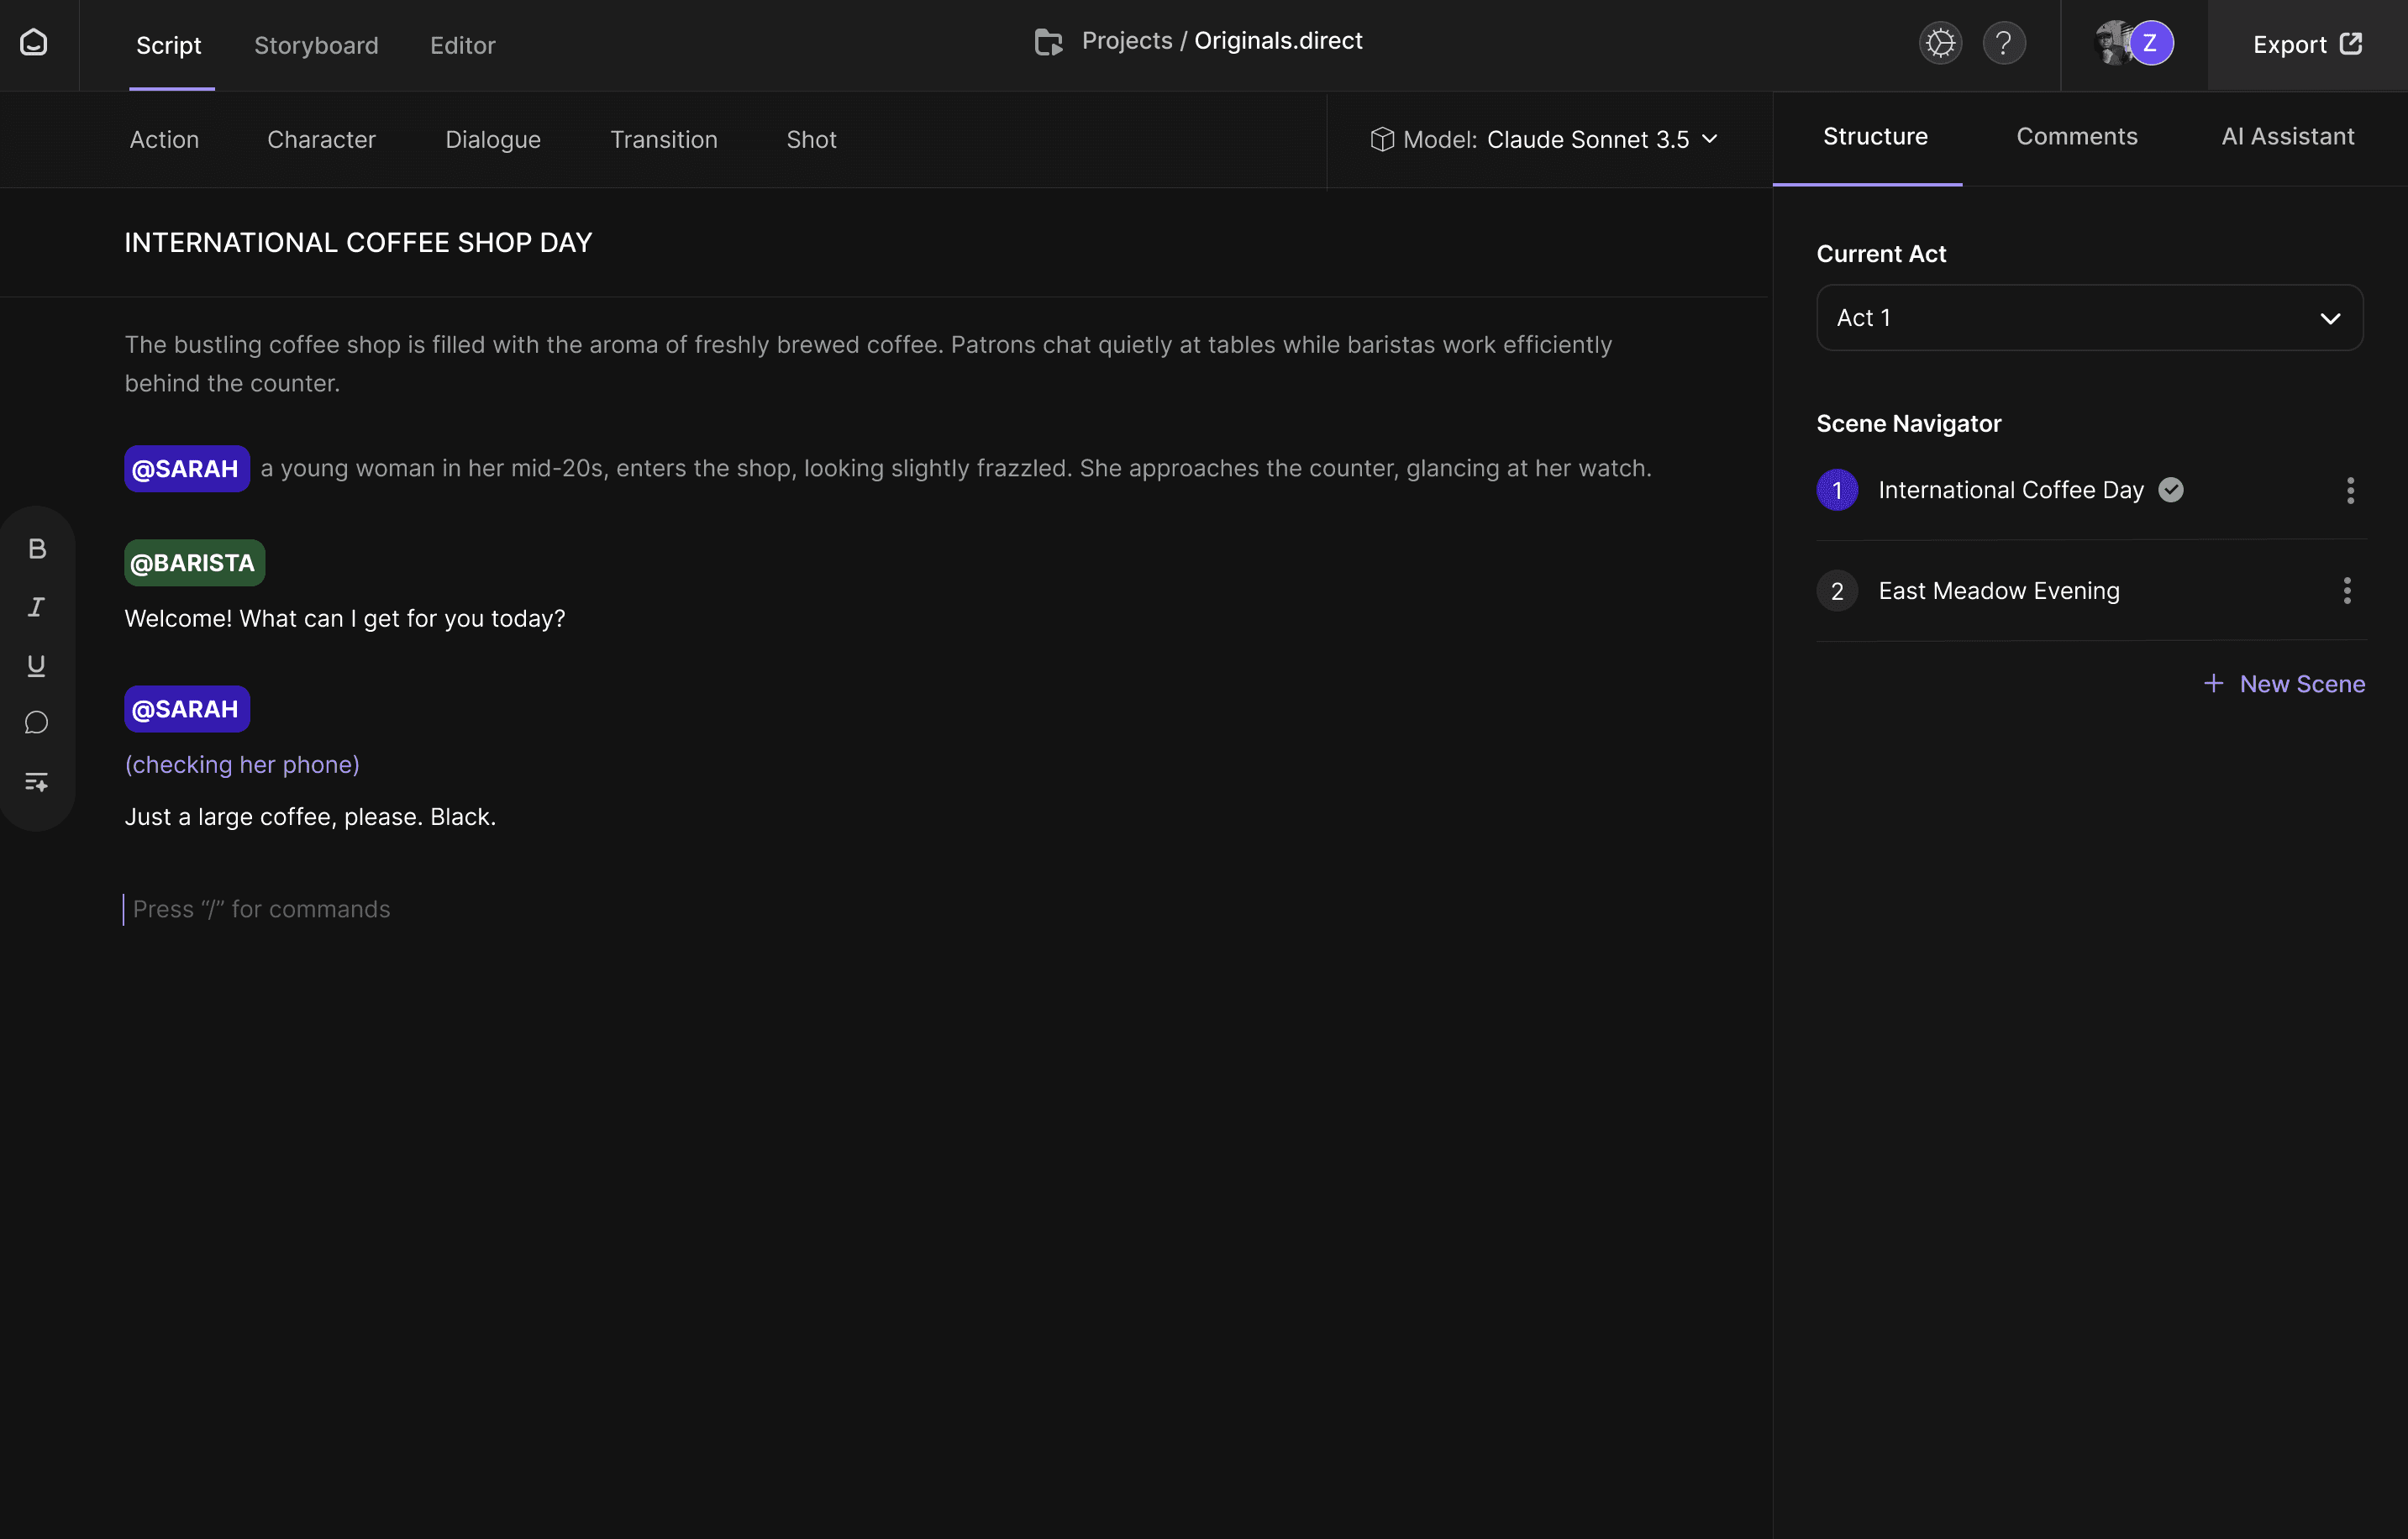Viewport: 2408px width, 1539px height.
Task: Click the Export button
Action: 2307,45
